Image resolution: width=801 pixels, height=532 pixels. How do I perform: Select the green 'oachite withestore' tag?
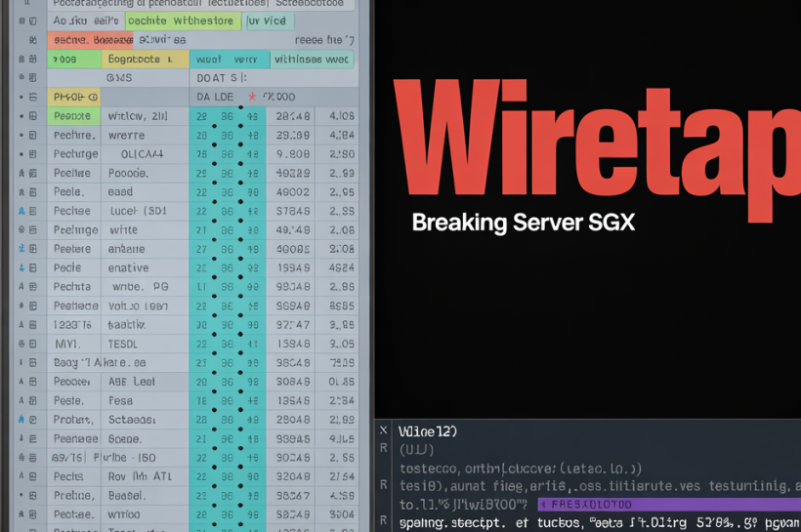pos(183,20)
